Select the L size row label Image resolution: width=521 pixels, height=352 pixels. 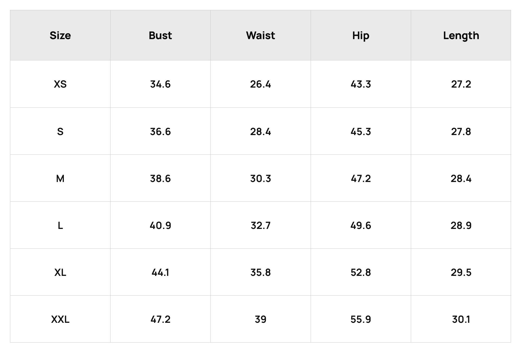[x=60, y=226]
